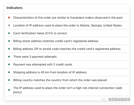Image resolution: width=134 pixels, height=105 pixels.
Task: Click green dot beside billing street address
Action: [9, 41]
